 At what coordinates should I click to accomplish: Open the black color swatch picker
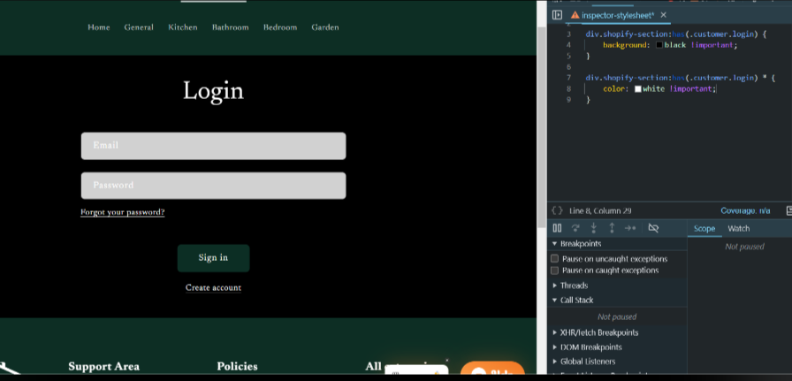point(659,45)
